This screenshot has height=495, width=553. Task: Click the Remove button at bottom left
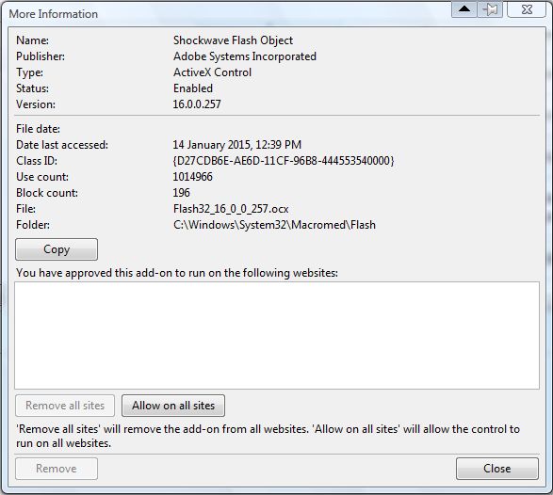pos(57,469)
